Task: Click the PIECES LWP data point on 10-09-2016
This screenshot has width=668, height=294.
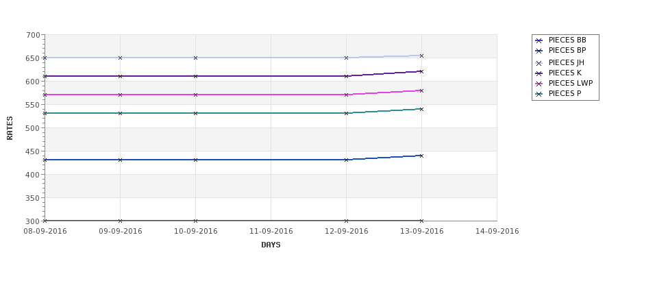Action: point(195,95)
